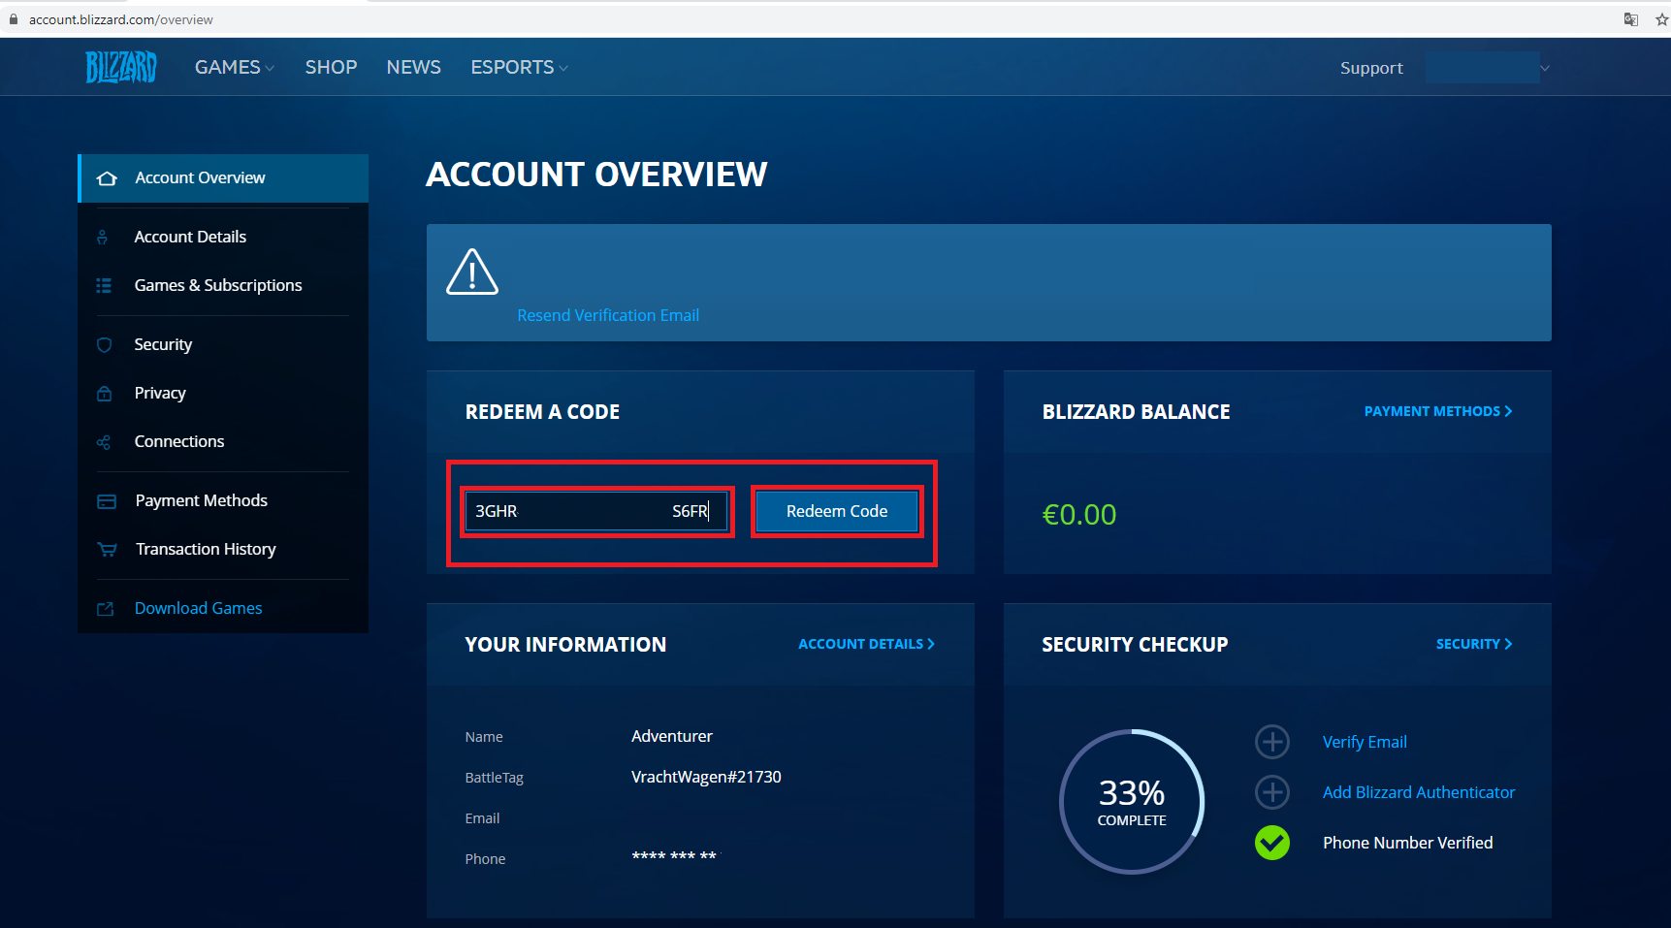1671x928 pixels.
Task: Open ACCOUNT DETAILS link in Your Information
Action: pyautogui.click(x=866, y=644)
